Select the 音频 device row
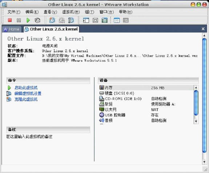 click(146, 120)
